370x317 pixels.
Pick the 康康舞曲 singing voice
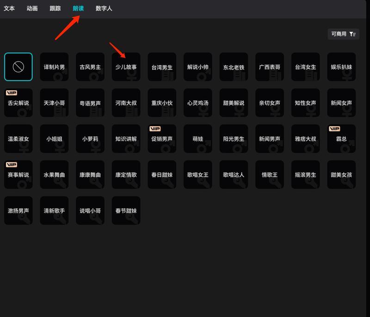90,174
